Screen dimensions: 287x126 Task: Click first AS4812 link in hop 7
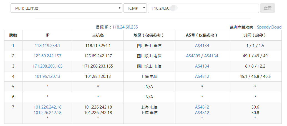click(202, 107)
